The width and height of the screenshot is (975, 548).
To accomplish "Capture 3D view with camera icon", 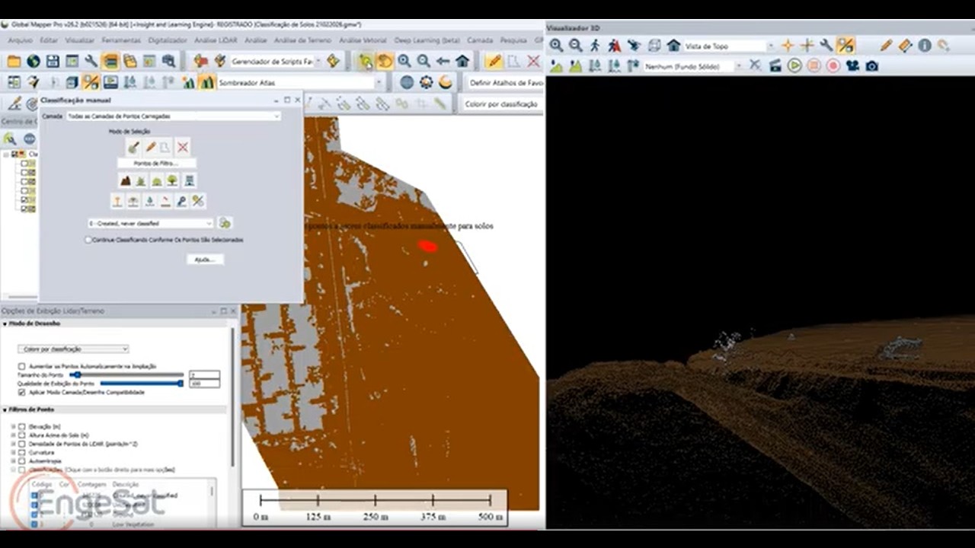I will tap(872, 65).
